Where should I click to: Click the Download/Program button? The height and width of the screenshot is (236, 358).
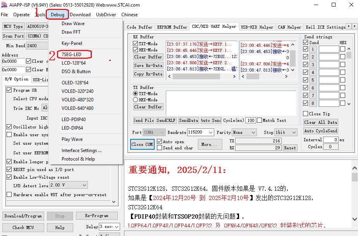(x=23, y=216)
